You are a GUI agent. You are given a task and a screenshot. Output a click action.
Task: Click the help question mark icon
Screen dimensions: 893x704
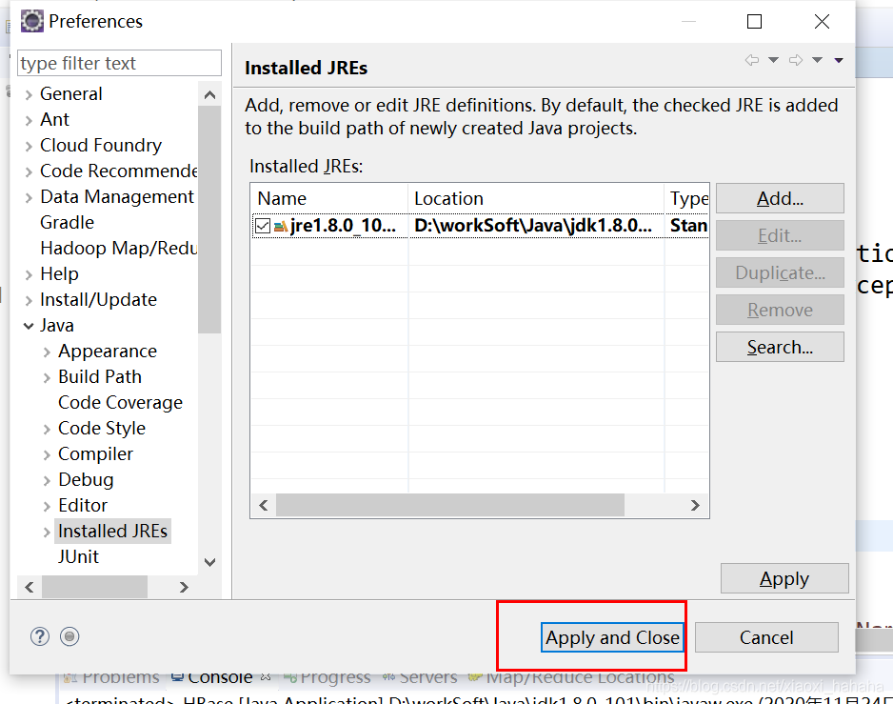[x=38, y=635]
